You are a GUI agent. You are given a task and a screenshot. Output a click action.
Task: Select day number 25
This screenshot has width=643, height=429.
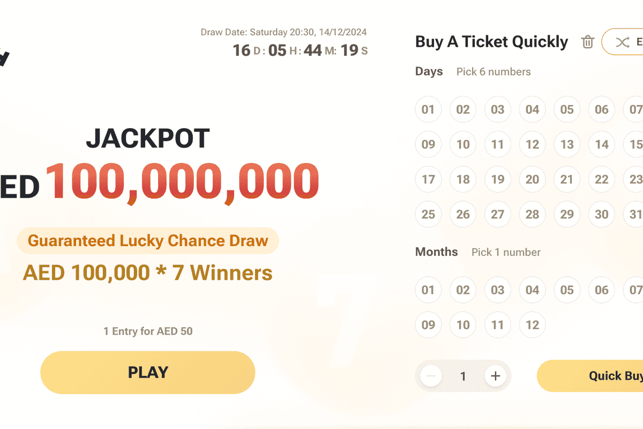[428, 214]
